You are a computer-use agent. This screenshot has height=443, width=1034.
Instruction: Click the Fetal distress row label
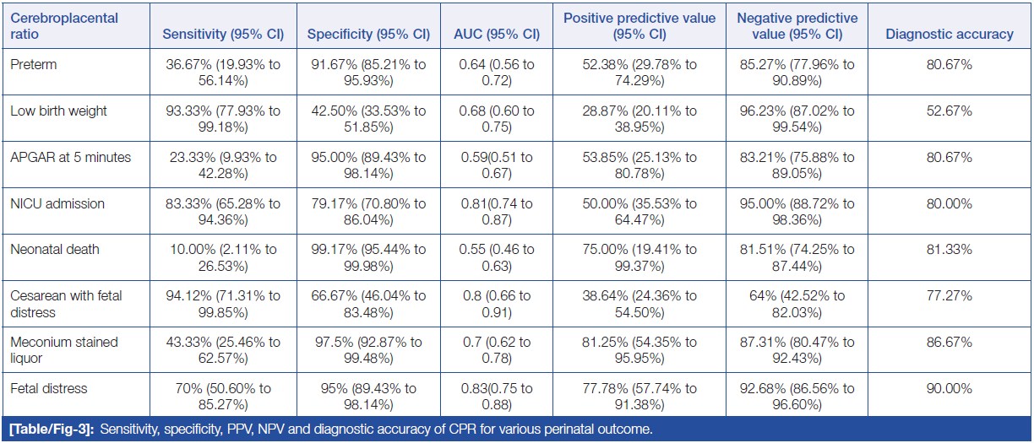point(51,389)
